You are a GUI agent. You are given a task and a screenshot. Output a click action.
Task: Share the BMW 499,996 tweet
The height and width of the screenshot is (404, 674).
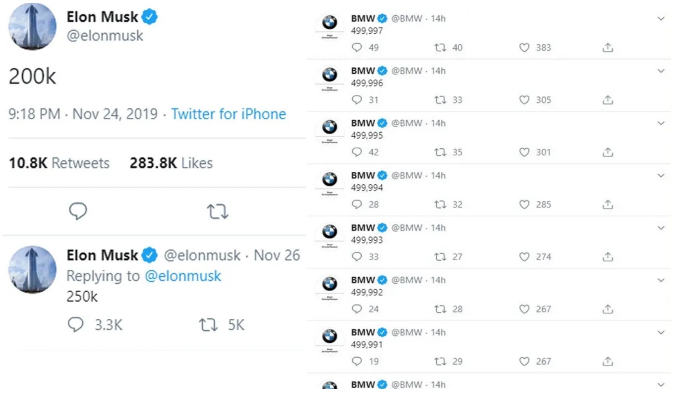coord(608,100)
